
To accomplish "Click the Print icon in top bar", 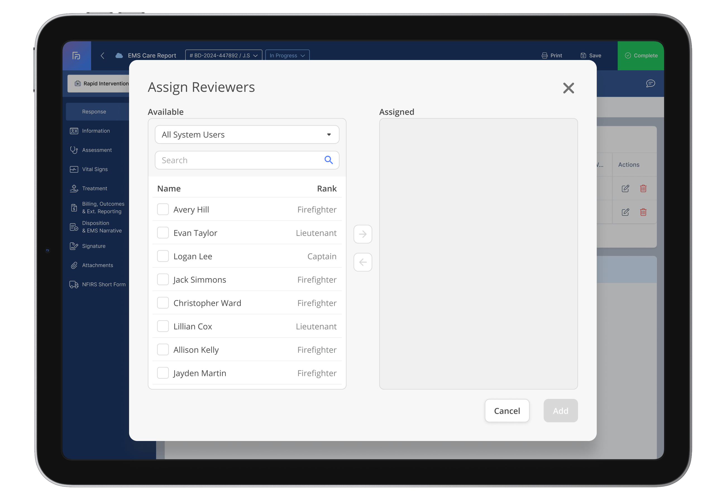I will pos(545,55).
